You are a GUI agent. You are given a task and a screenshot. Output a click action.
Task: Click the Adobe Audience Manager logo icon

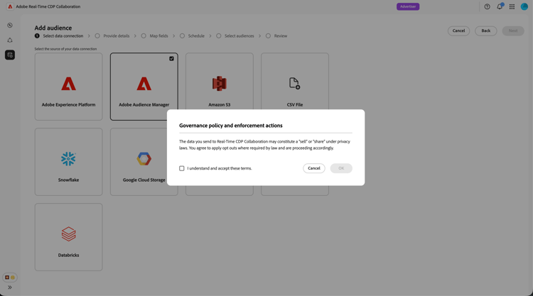(144, 84)
